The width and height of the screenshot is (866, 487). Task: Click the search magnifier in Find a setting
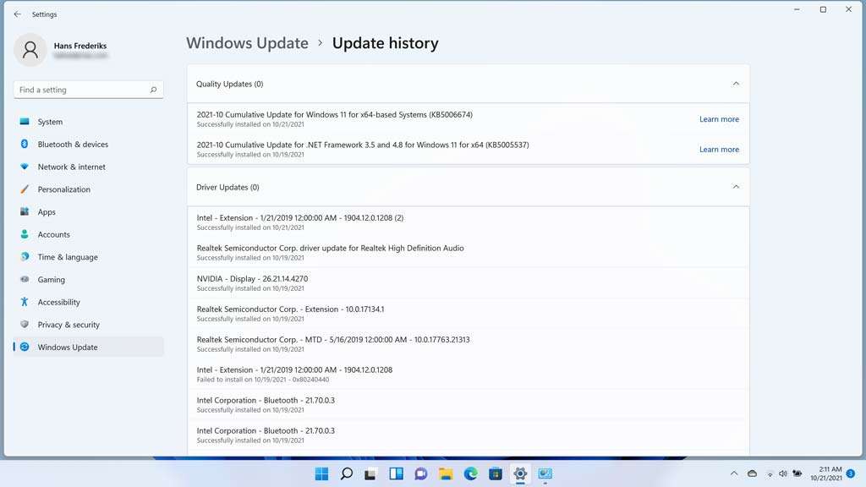[x=153, y=90]
